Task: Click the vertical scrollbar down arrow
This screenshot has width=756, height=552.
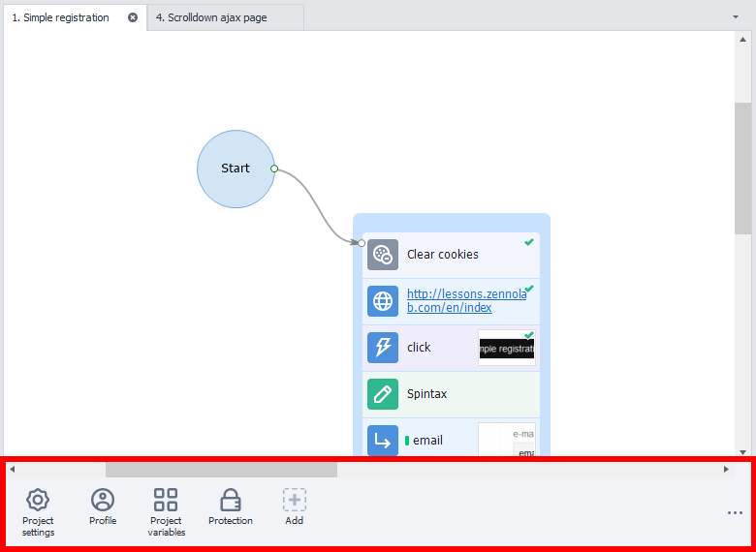Action: (x=742, y=451)
